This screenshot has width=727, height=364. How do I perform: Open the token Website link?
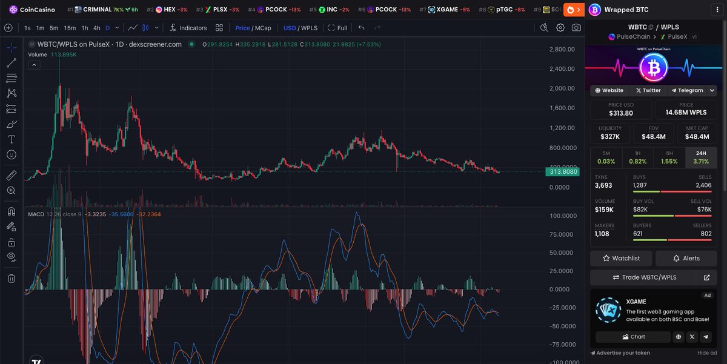point(609,90)
